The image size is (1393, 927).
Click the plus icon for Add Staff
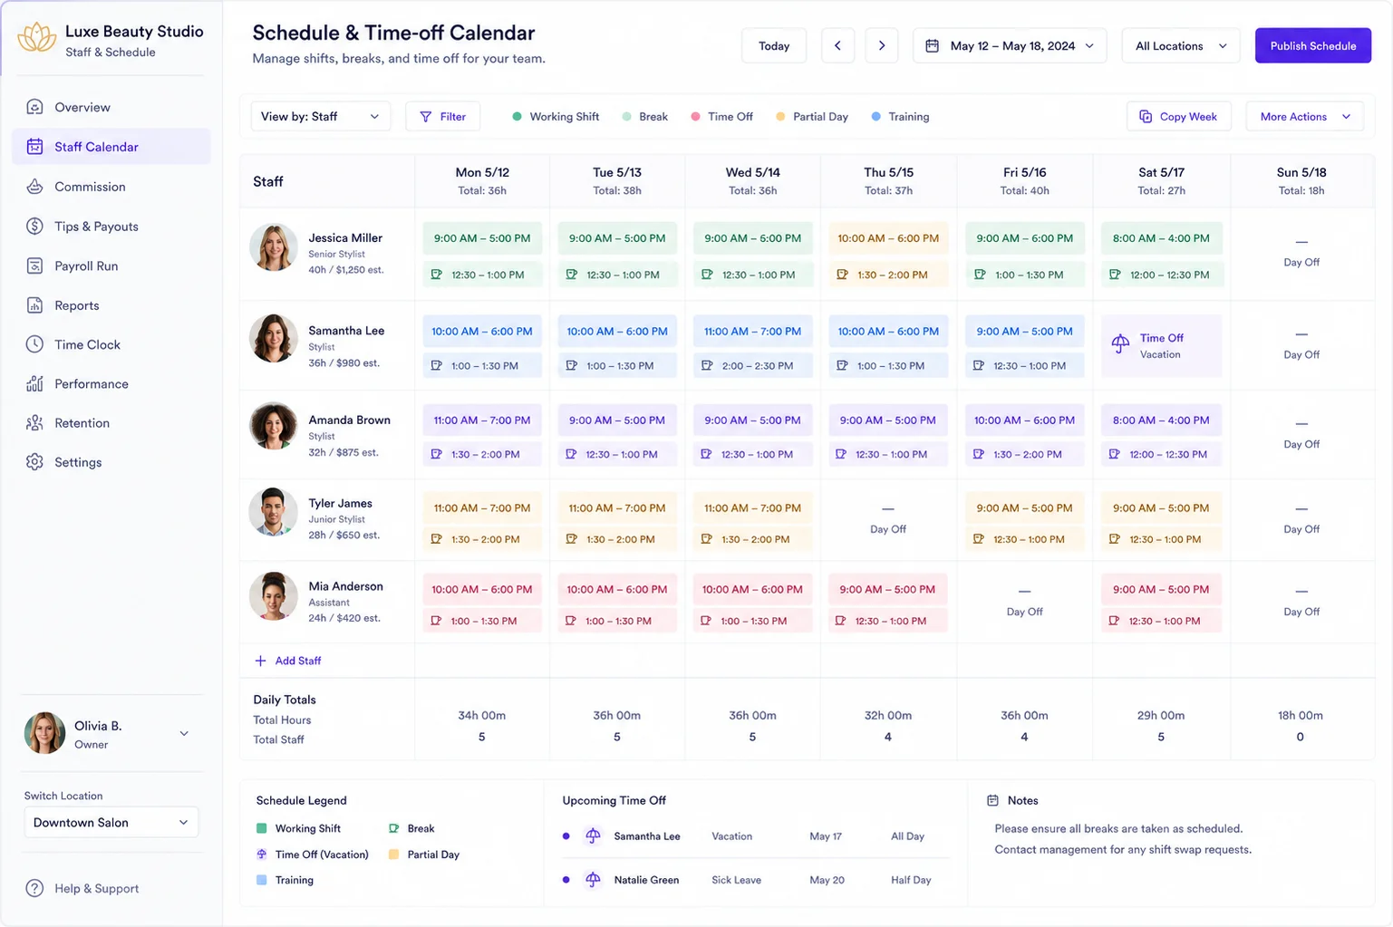click(x=260, y=661)
